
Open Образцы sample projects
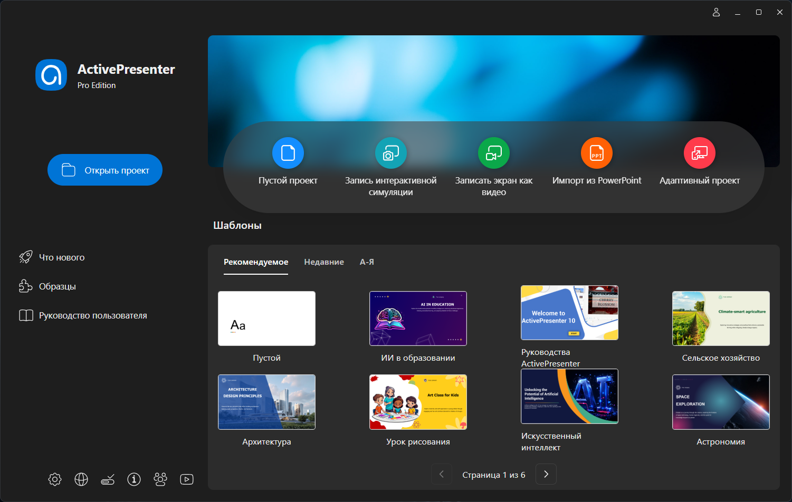click(47, 286)
